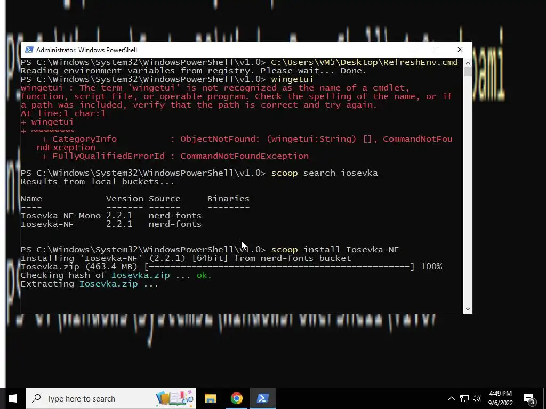Screen dimensions: 546x409
Task: Launch Google Chrome from the taskbar
Action: (236, 398)
